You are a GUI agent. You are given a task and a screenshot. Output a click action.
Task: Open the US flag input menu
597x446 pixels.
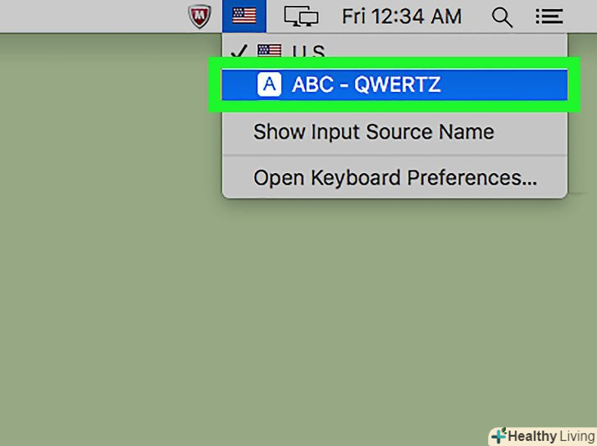[244, 16]
